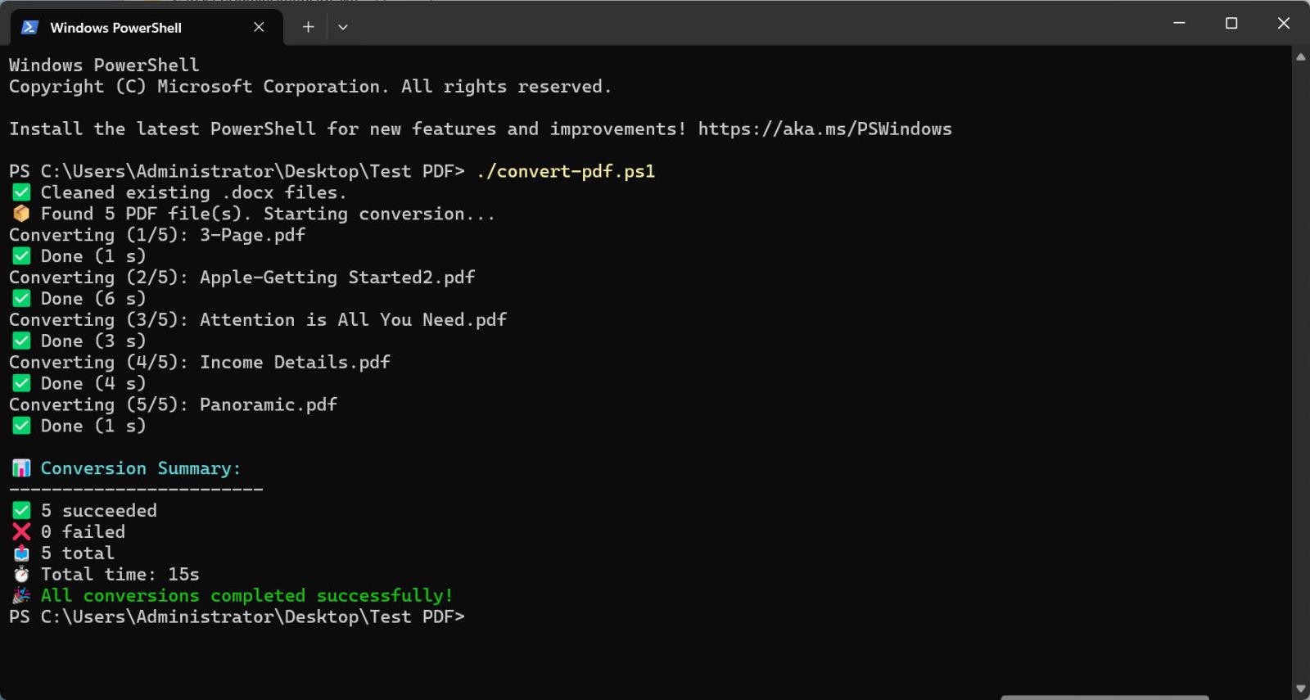
Task: Open the https://aka.ms/PSWindows link
Action: [824, 129]
